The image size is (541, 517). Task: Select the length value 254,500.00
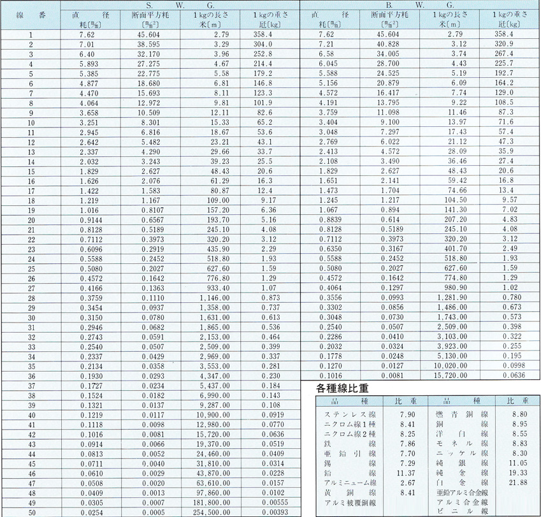tap(211, 513)
